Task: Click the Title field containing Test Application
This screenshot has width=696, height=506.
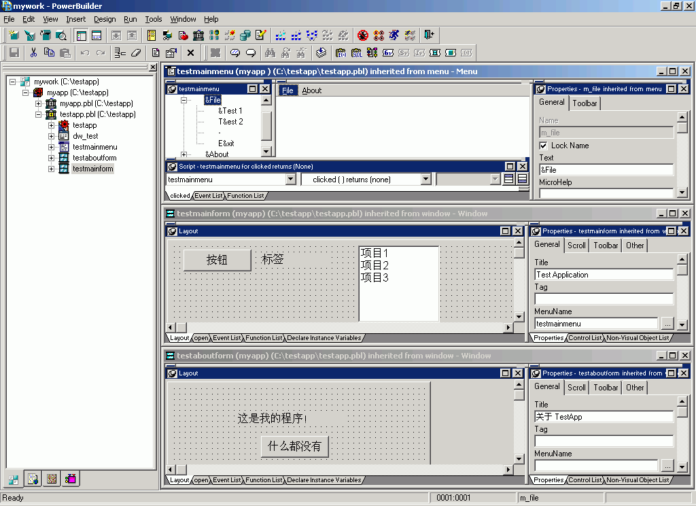Action: 604,275
